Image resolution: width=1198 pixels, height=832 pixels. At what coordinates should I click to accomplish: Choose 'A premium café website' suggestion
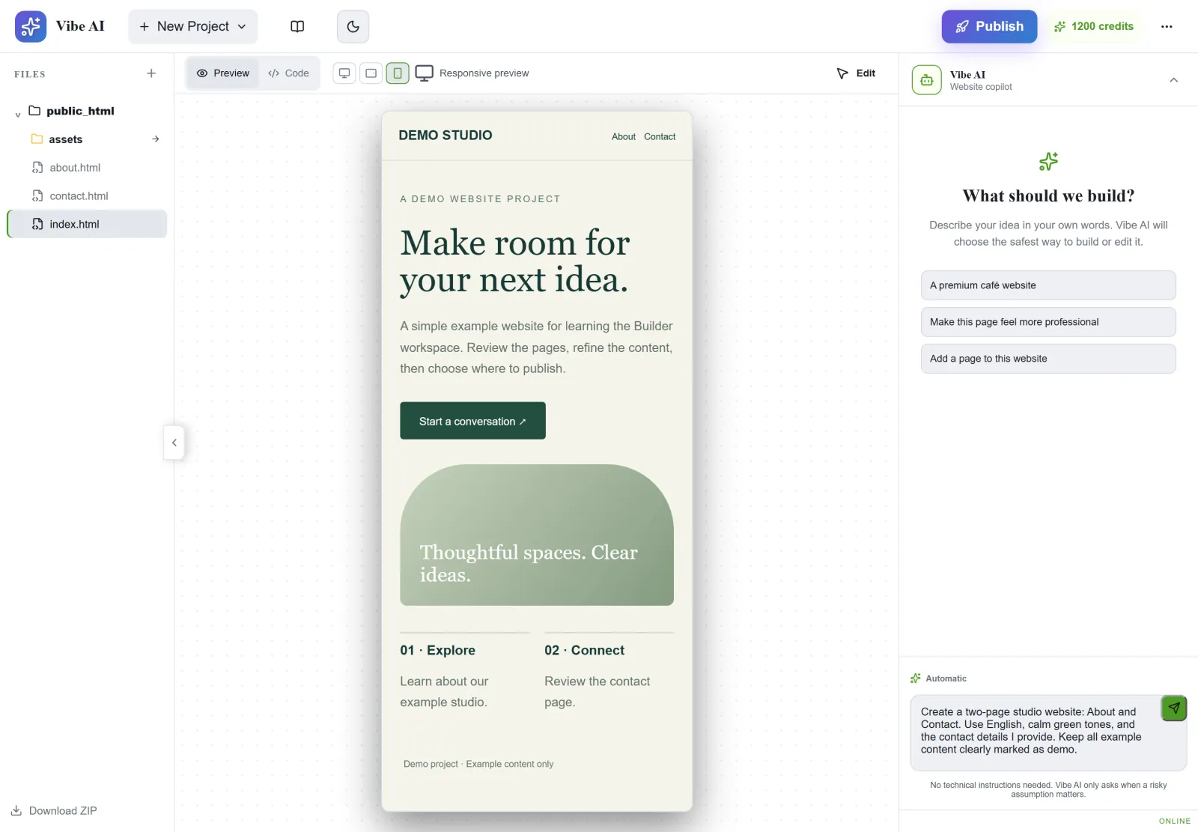[1048, 285]
